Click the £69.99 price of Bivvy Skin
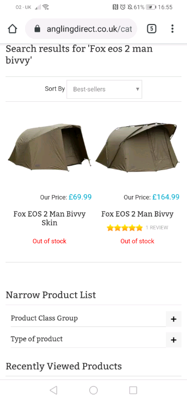187x401 pixels. pyautogui.click(x=80, y=197)
